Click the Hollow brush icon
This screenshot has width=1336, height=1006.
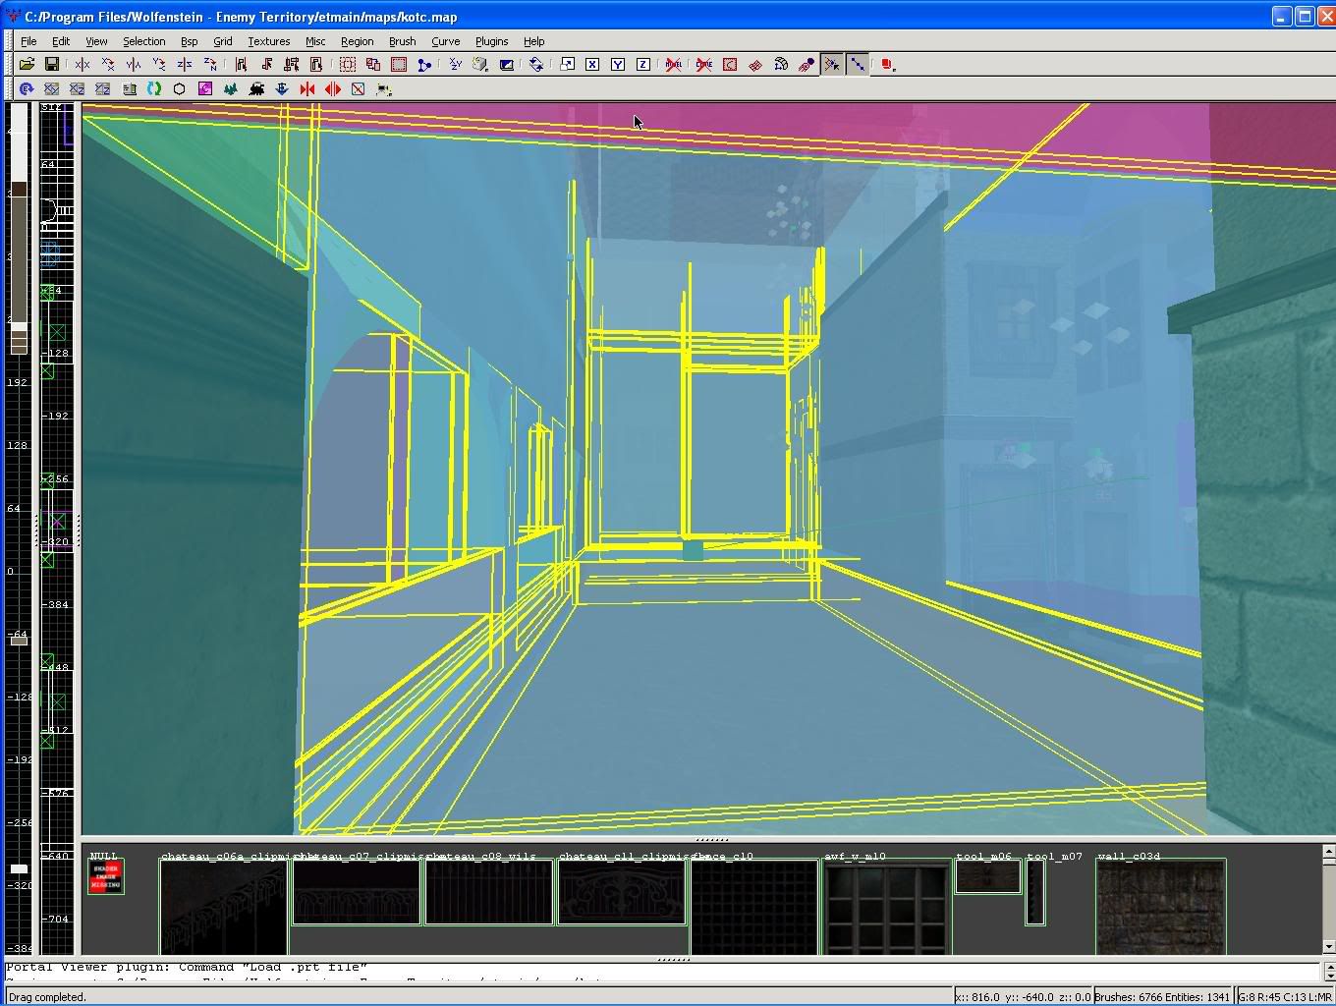[x=399, y=65]
